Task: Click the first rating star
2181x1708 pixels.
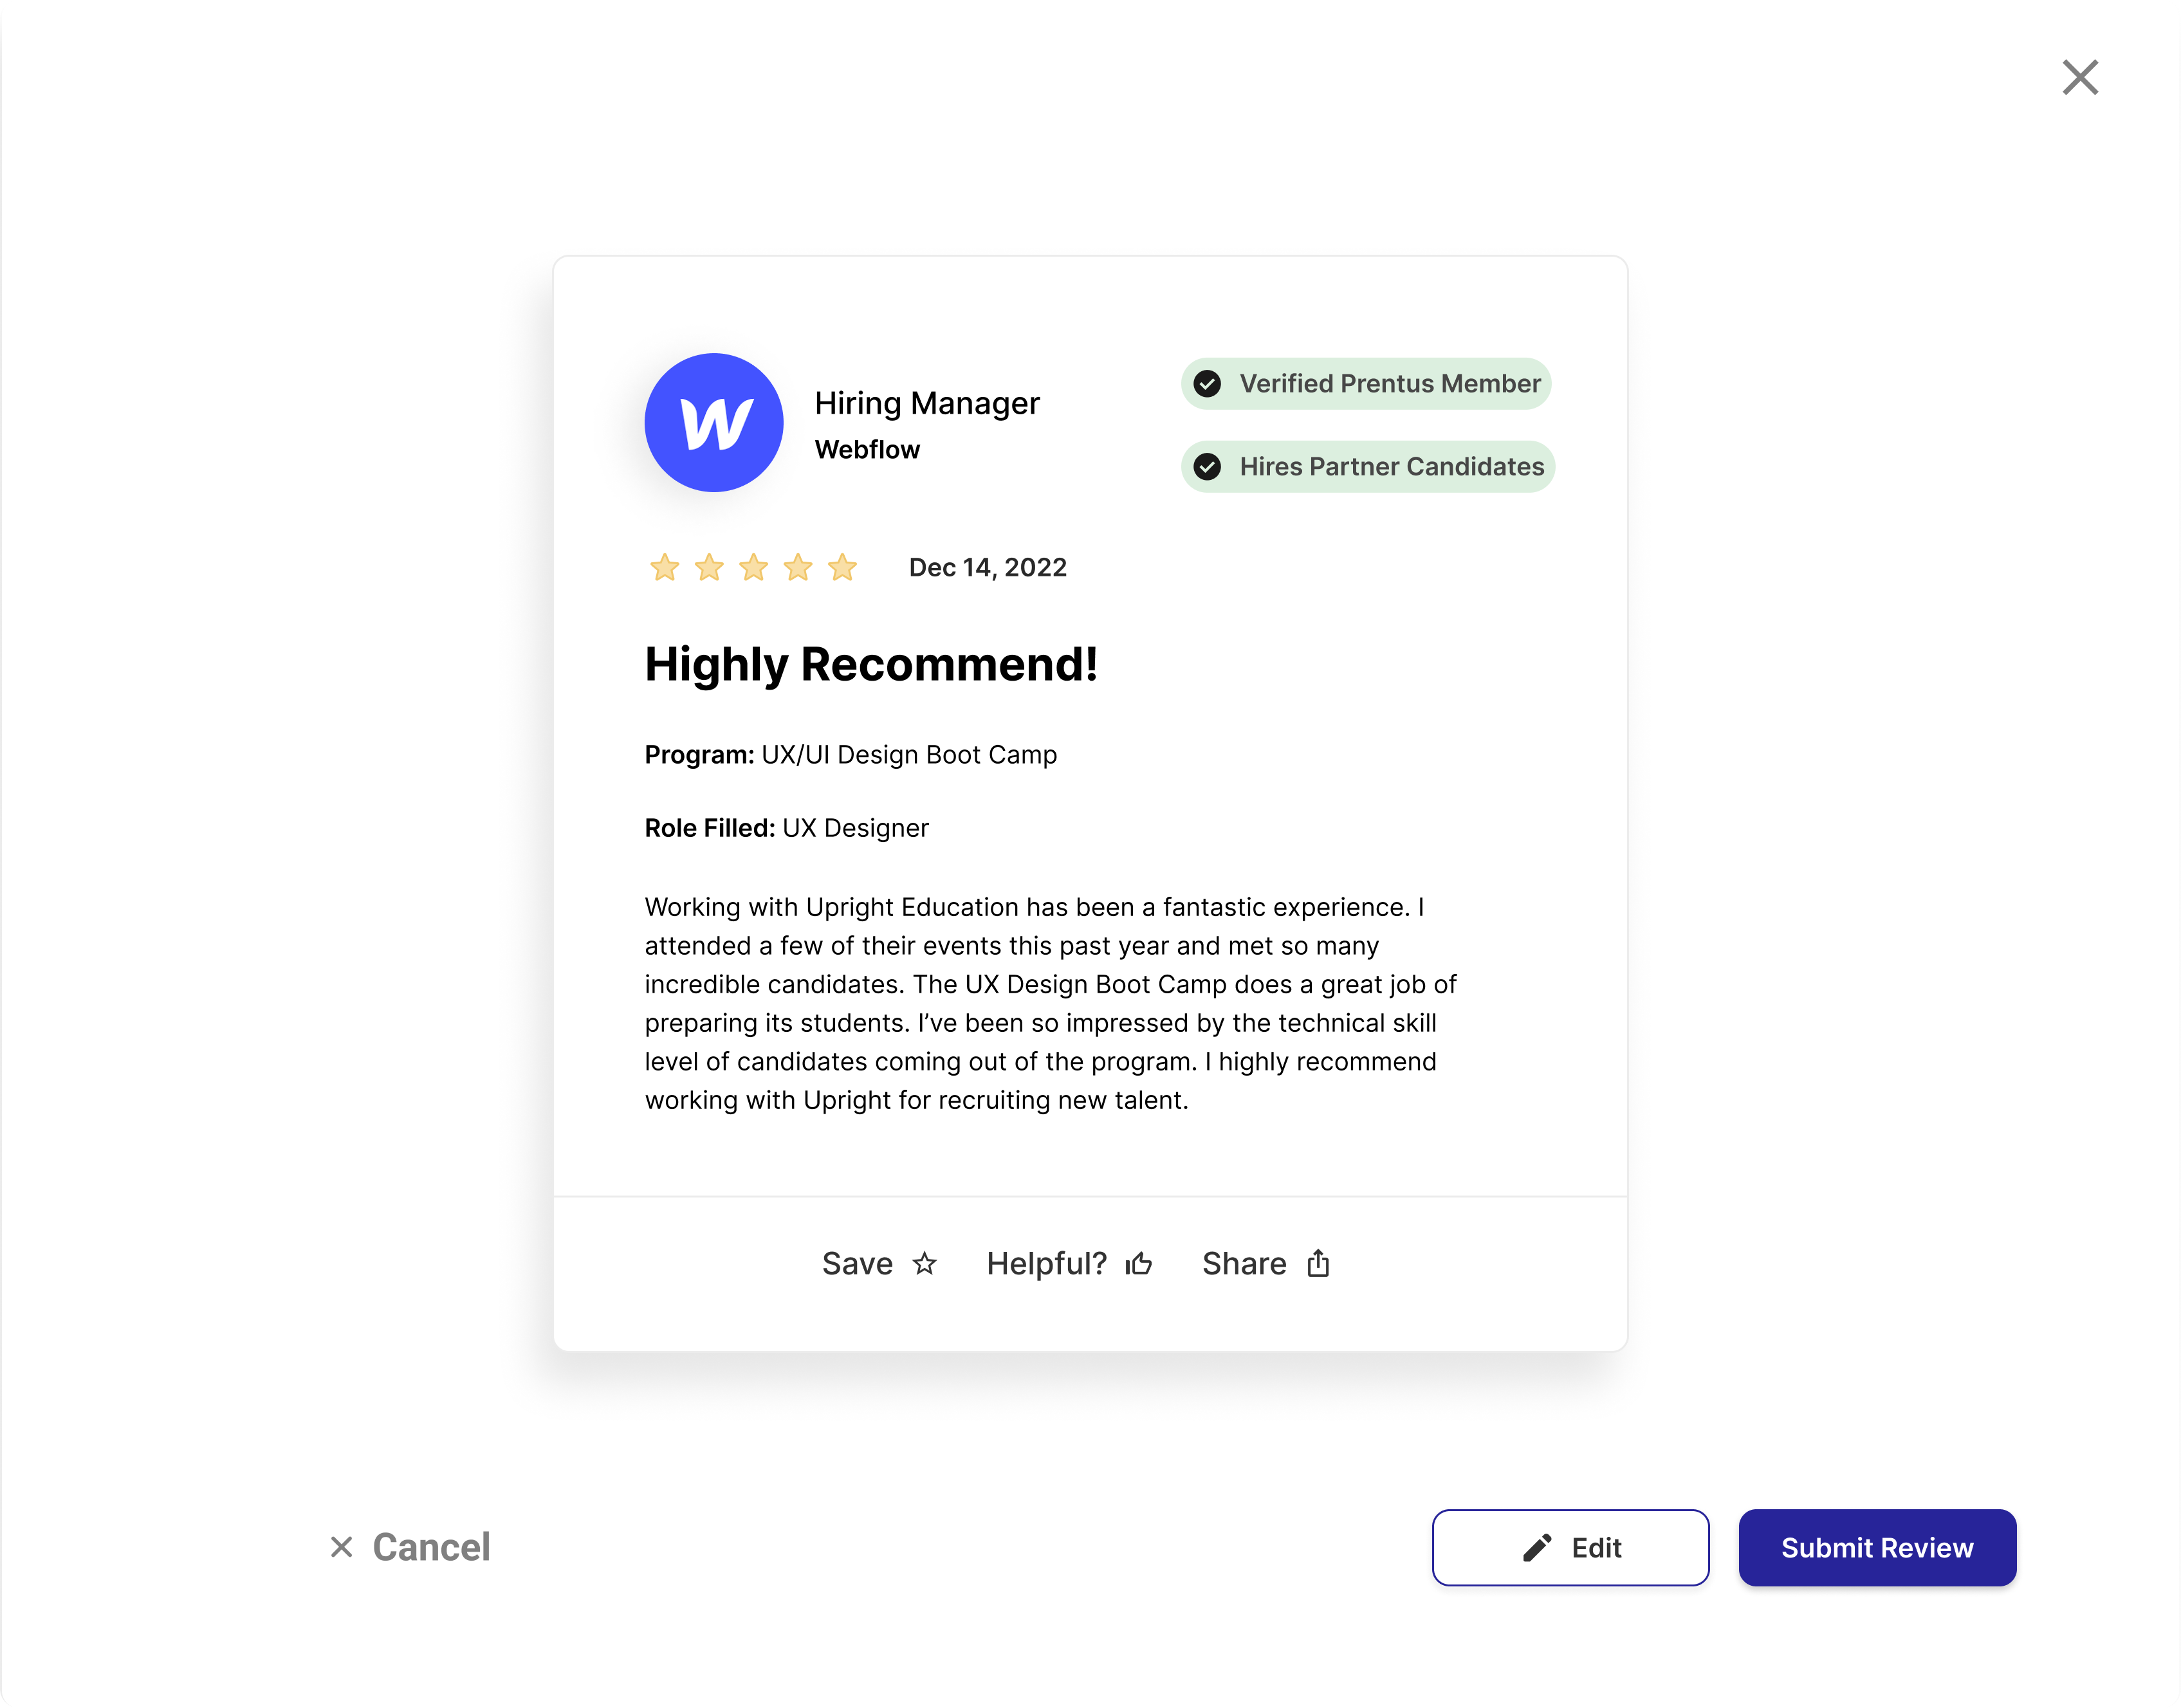Action: coord(664,567)
